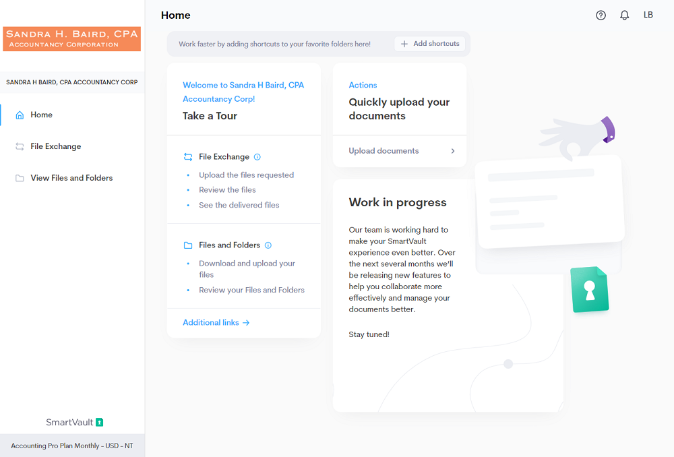
Task: Open the notifications bell icon
Action: (624, 16)
